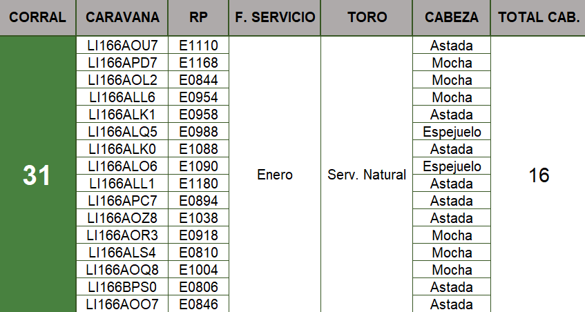Screen dimensions: 585x312
Task: Click RP cell E0988
Action: point(198,132)
